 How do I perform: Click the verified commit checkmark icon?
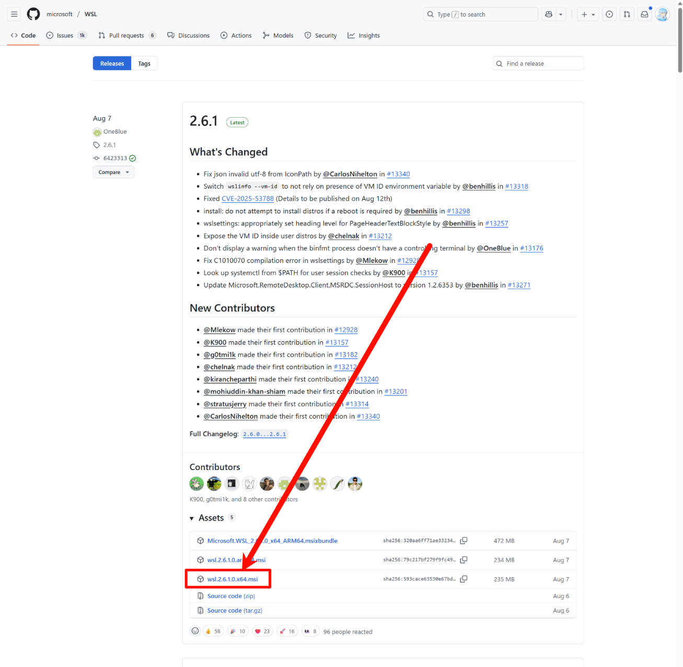point(133,158)
